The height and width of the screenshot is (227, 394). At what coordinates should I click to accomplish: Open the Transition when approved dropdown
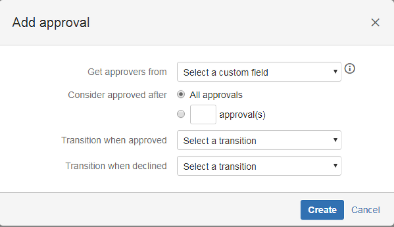pyautogui.click(x=259, y=140)
